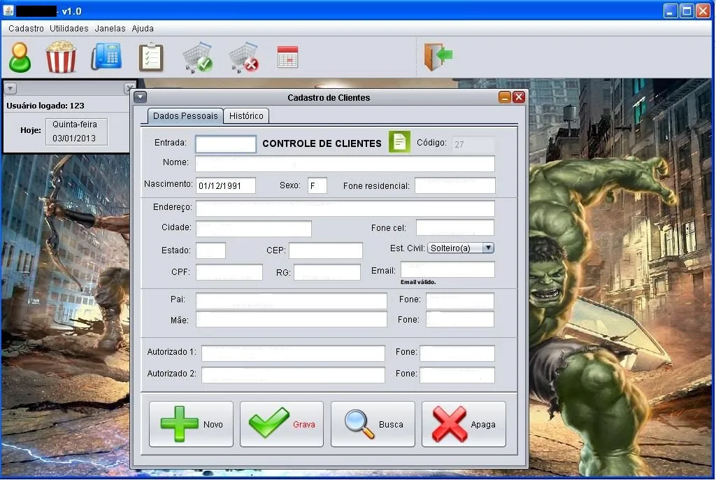
Task: Close the user info side panel
Action: [129, 87]
